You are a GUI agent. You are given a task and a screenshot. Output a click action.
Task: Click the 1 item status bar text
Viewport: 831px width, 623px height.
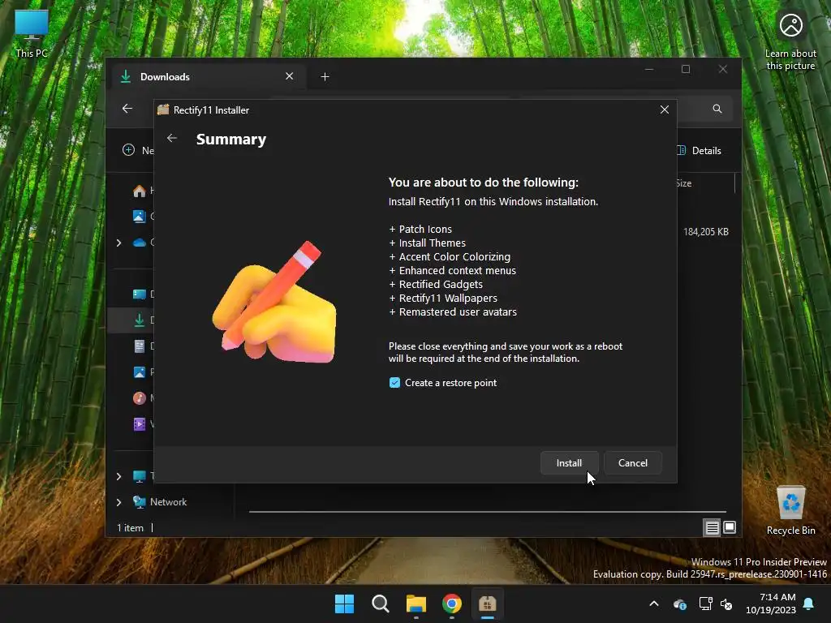tap(130, 527)
